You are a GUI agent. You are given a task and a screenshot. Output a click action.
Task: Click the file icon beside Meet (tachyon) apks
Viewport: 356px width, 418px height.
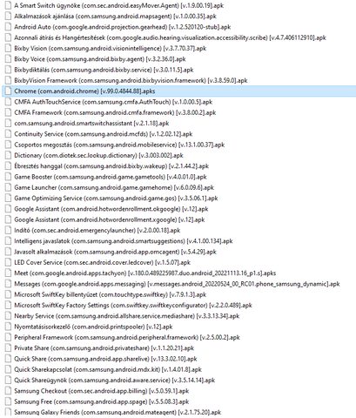9,273
